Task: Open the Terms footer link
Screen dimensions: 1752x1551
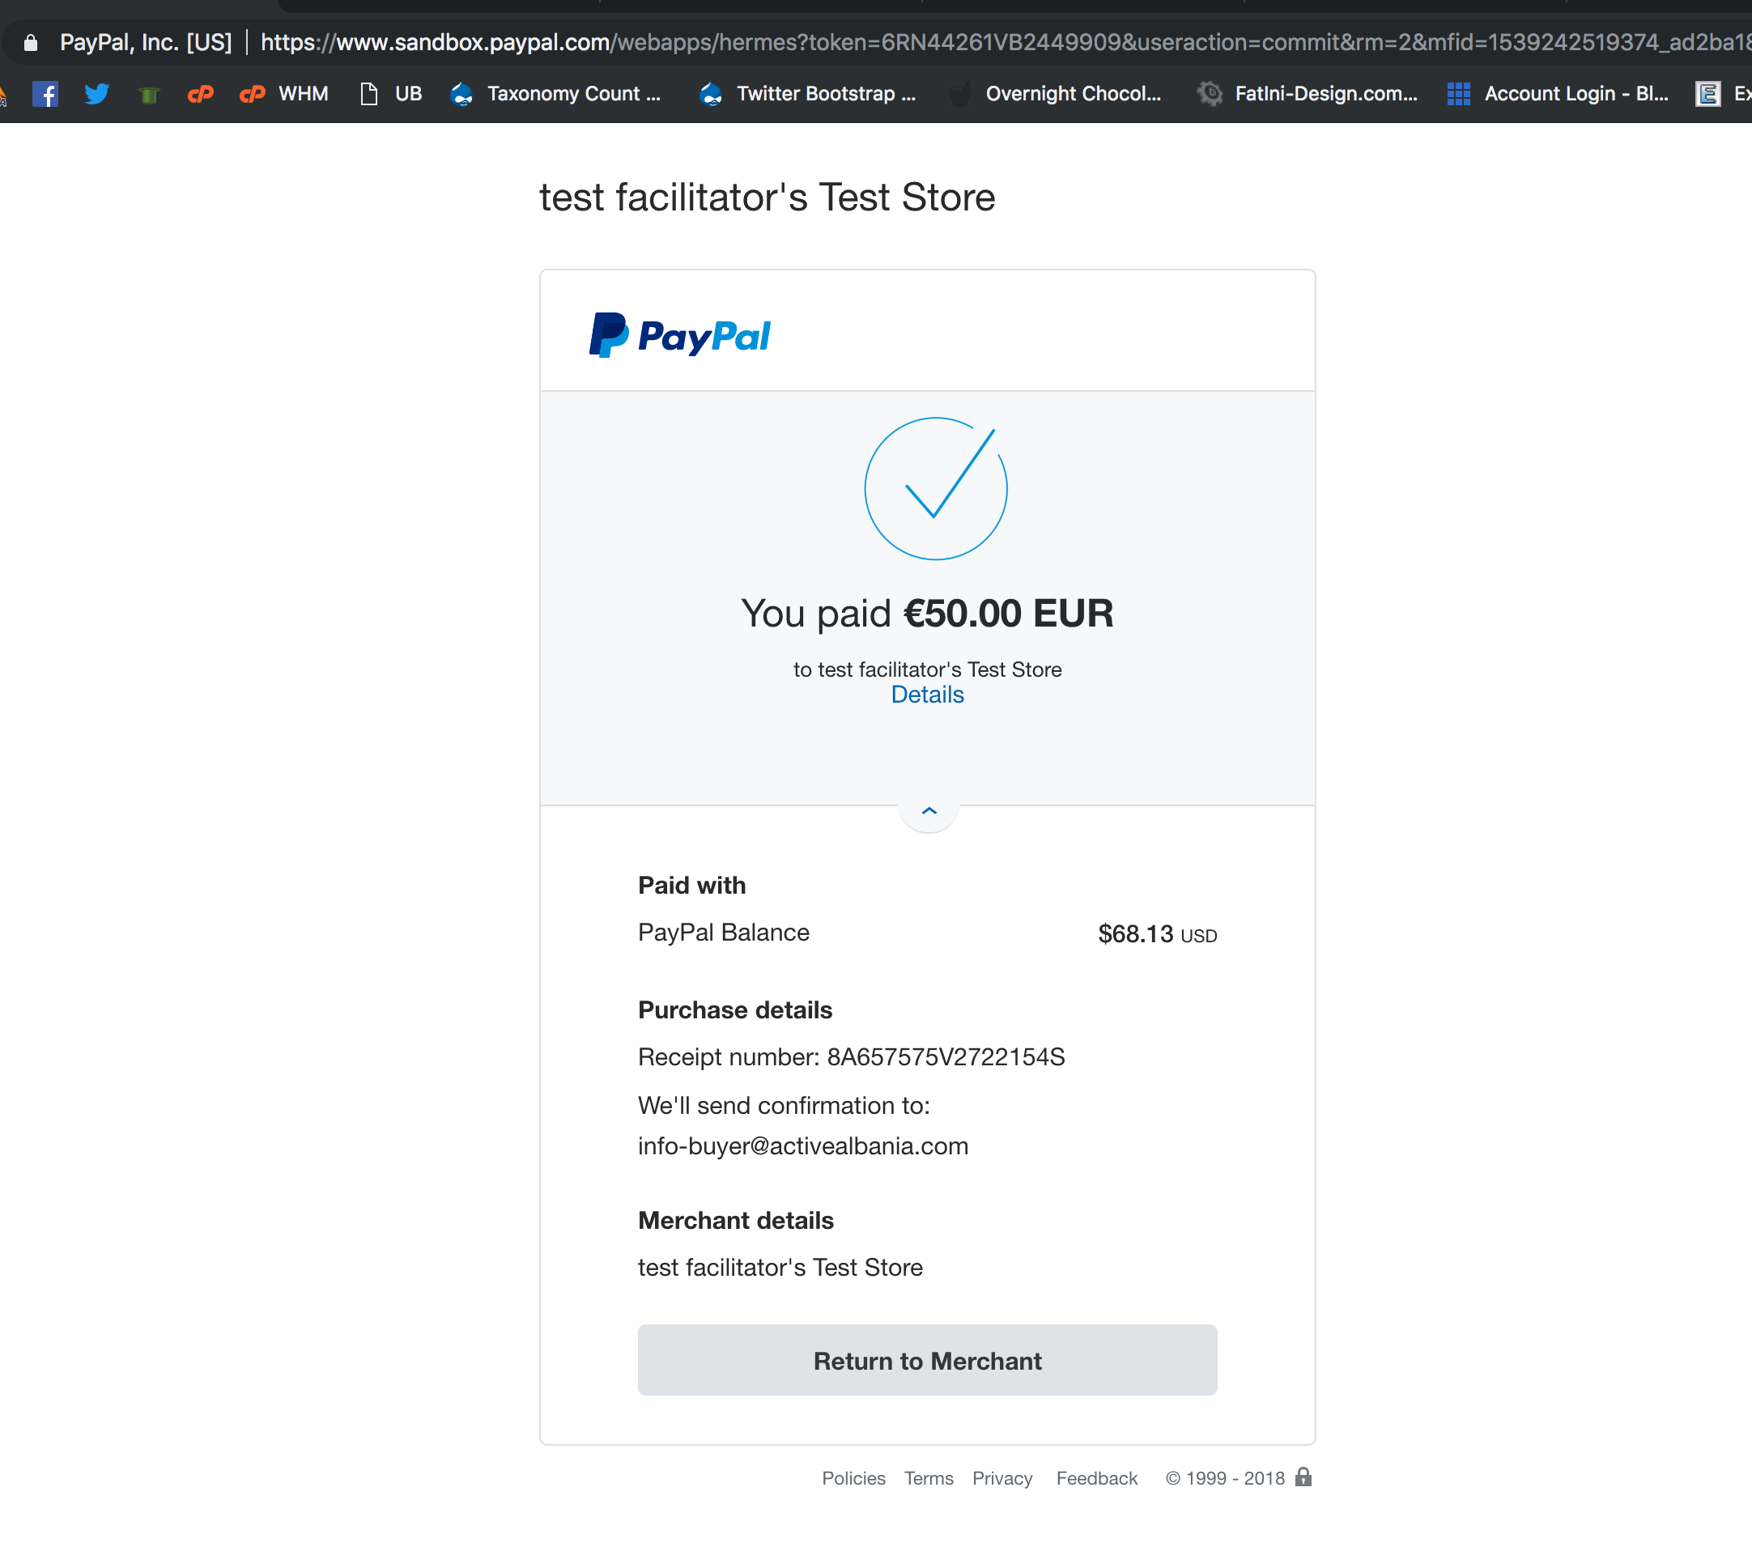Action: pyautogui.click(x=929, y=1478)
